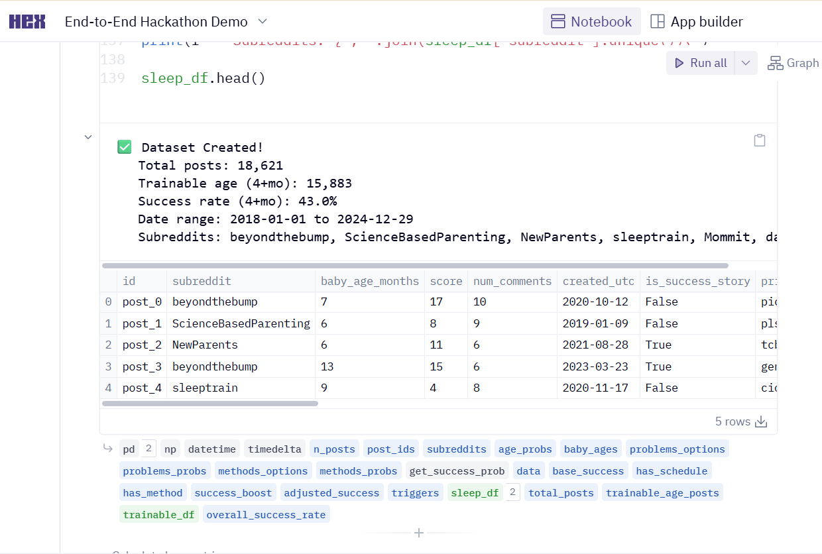Click the output text horizontal scrollbar
This screenshot has height=554, width=822.
(415, 265)
